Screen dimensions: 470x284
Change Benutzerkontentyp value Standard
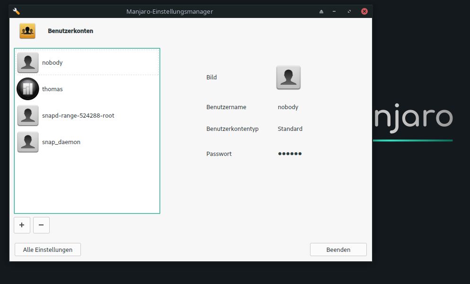[290, 129]
